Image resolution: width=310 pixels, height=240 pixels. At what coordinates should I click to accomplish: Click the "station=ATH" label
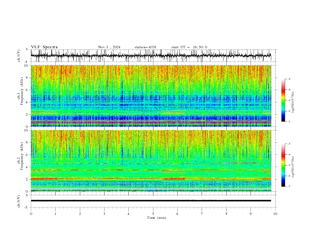pyautogui.click(x=145, y=47)
